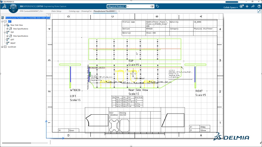Collapse the Near Side View node
The width and height of the screenshot is (262, 147).
click(x=5, y=25)
